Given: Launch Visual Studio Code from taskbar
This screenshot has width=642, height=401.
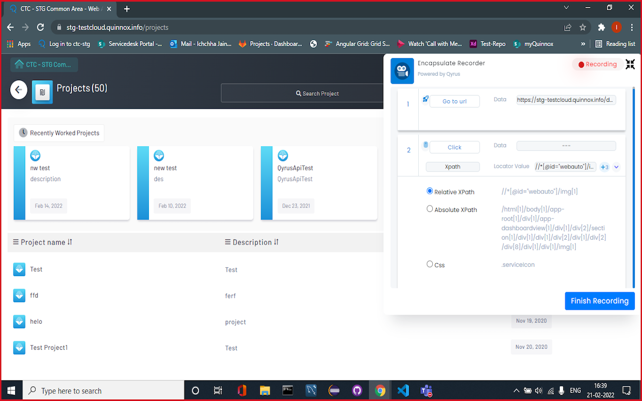Looking at the screenshot, I should [x=403, y=390].
